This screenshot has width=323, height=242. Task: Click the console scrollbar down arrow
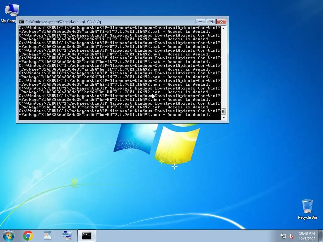point(224,118)
